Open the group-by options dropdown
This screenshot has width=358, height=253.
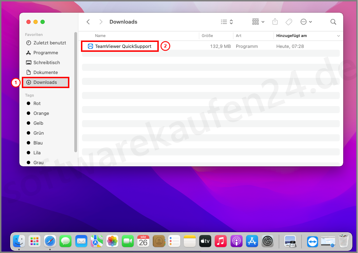(x=258, y=22)
